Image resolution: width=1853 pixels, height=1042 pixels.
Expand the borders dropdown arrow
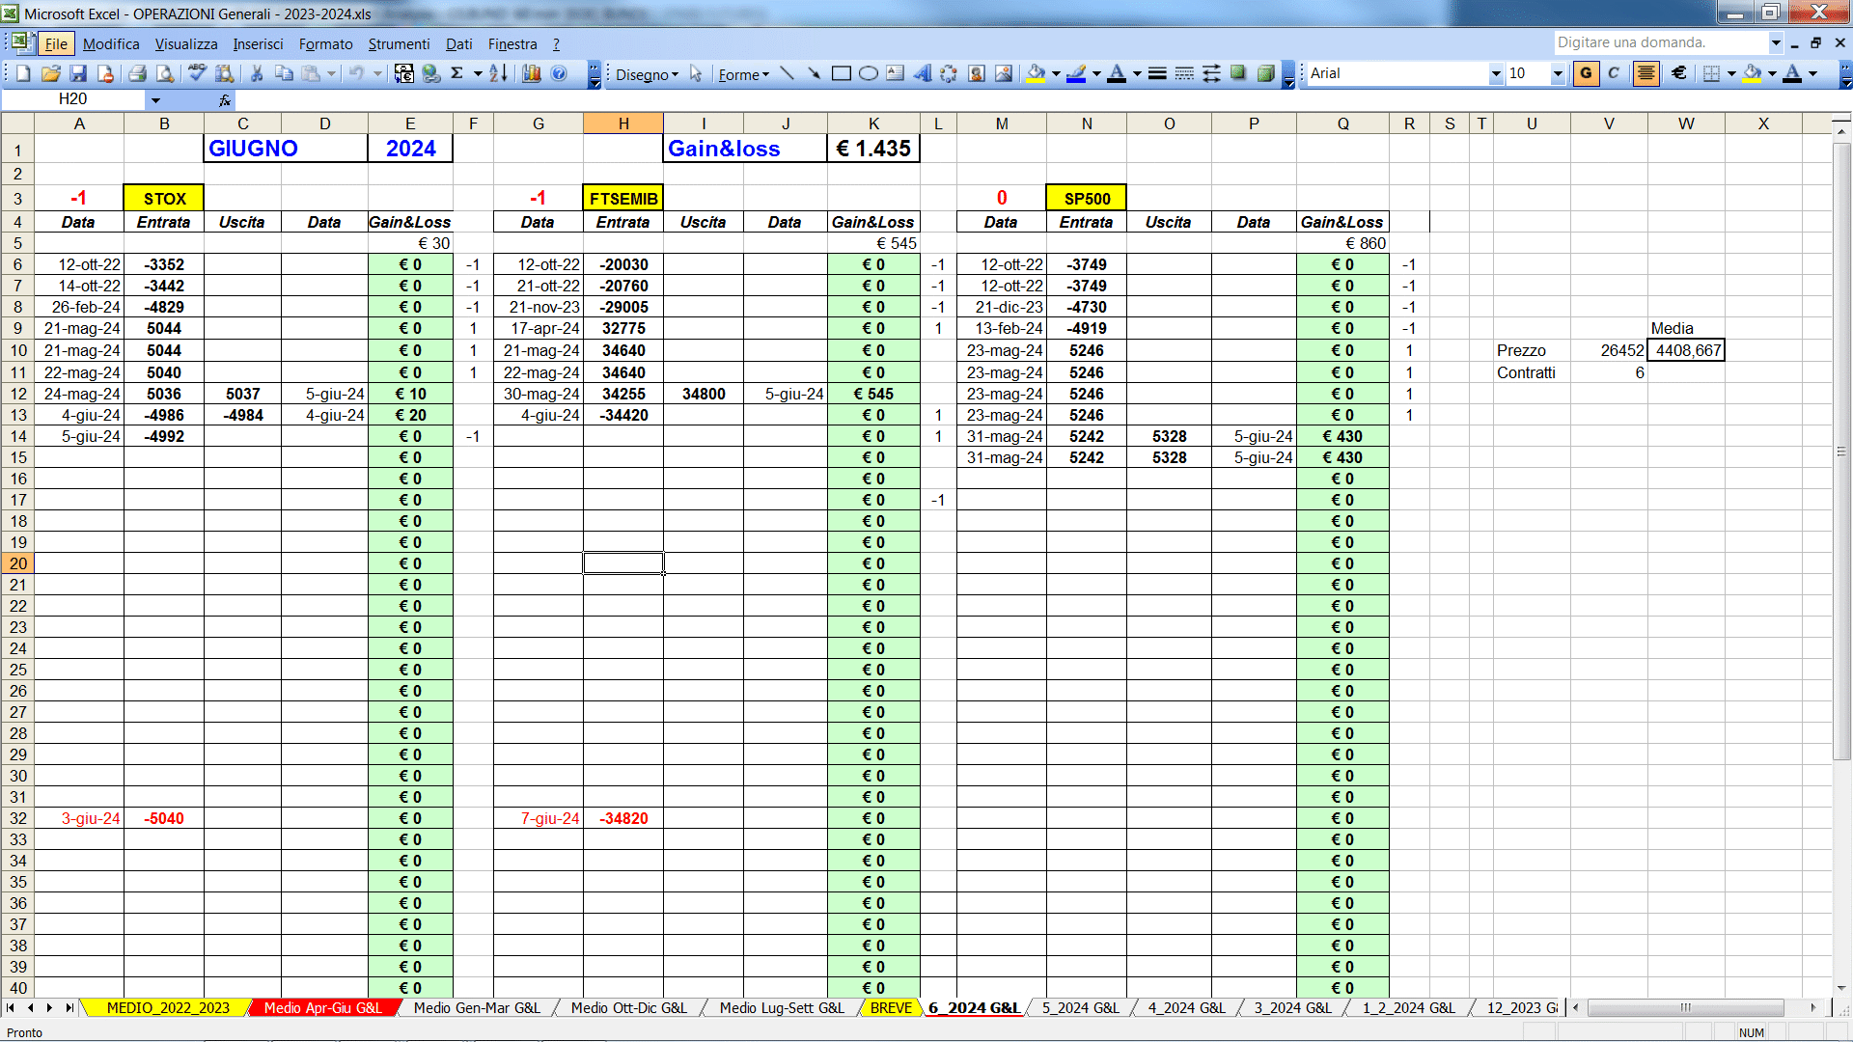(1731, 73)
